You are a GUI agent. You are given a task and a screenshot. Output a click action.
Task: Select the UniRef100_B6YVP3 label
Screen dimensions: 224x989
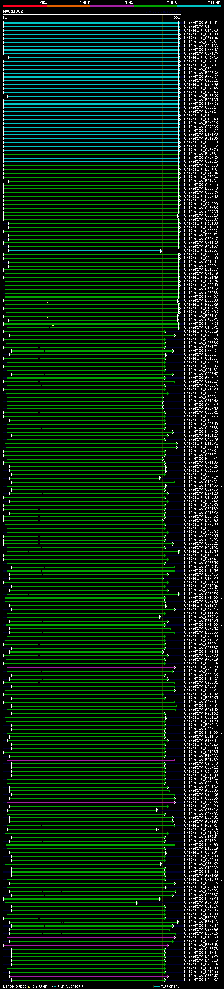click(201, 667)
